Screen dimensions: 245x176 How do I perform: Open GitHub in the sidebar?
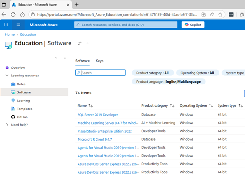[22, 117]
